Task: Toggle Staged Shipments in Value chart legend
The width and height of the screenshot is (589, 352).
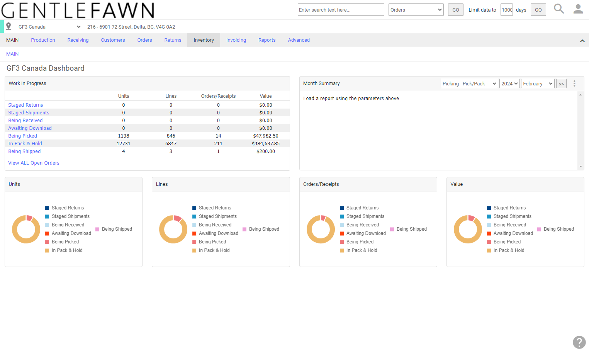Action: (x=509, y=216)
